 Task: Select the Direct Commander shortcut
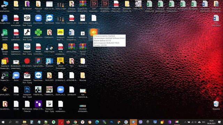(x=60, y=61)
